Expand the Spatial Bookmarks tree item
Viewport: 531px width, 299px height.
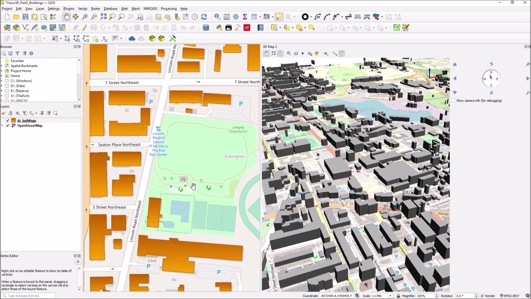point(2,66)
